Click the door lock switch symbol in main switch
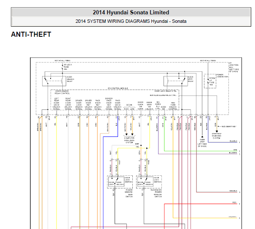 [116, 182]
